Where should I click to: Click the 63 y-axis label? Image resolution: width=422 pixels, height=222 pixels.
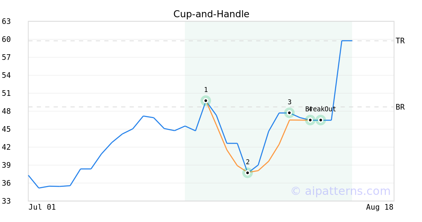tap(6, 21)
